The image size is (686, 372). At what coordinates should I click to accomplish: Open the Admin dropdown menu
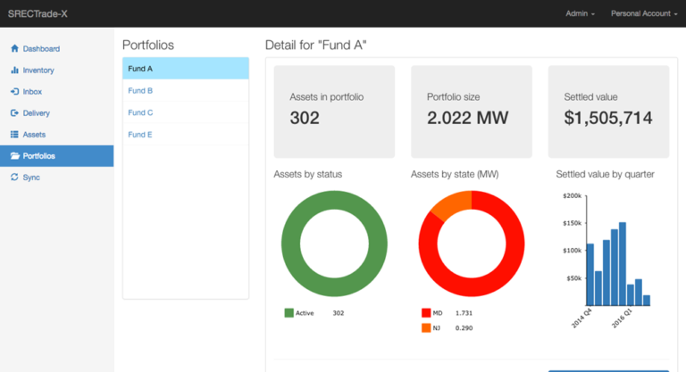(x=581, y=13)
